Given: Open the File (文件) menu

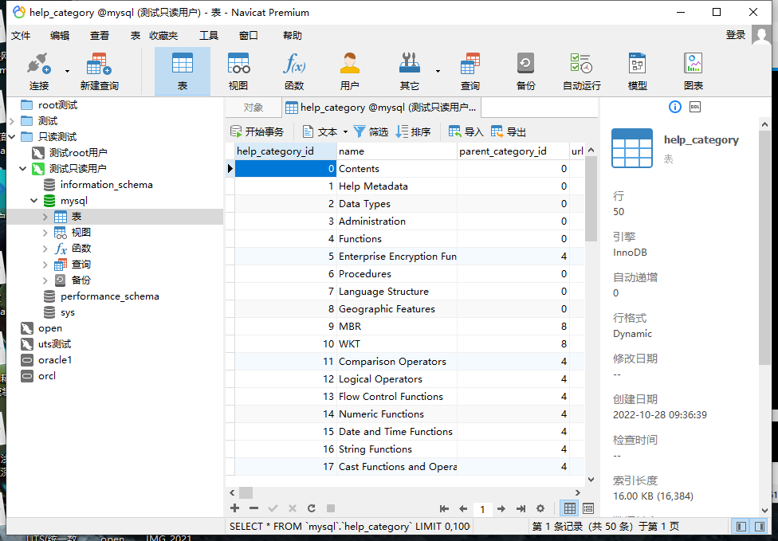Looking at the screenshot, I should [21, 36].
